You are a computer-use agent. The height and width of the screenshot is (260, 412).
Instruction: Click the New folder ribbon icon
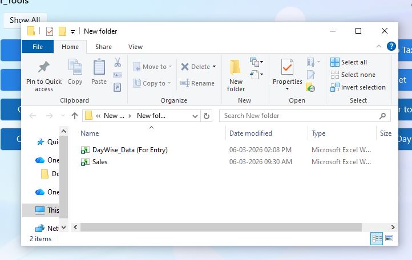[x=236, y=68]
